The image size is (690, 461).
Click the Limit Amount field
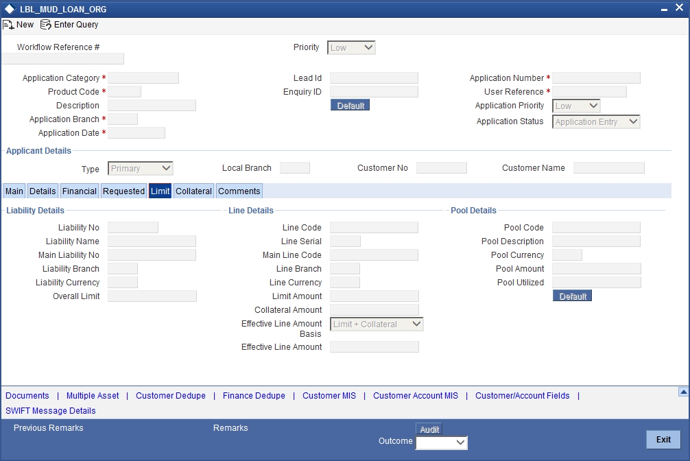[374, 296]
